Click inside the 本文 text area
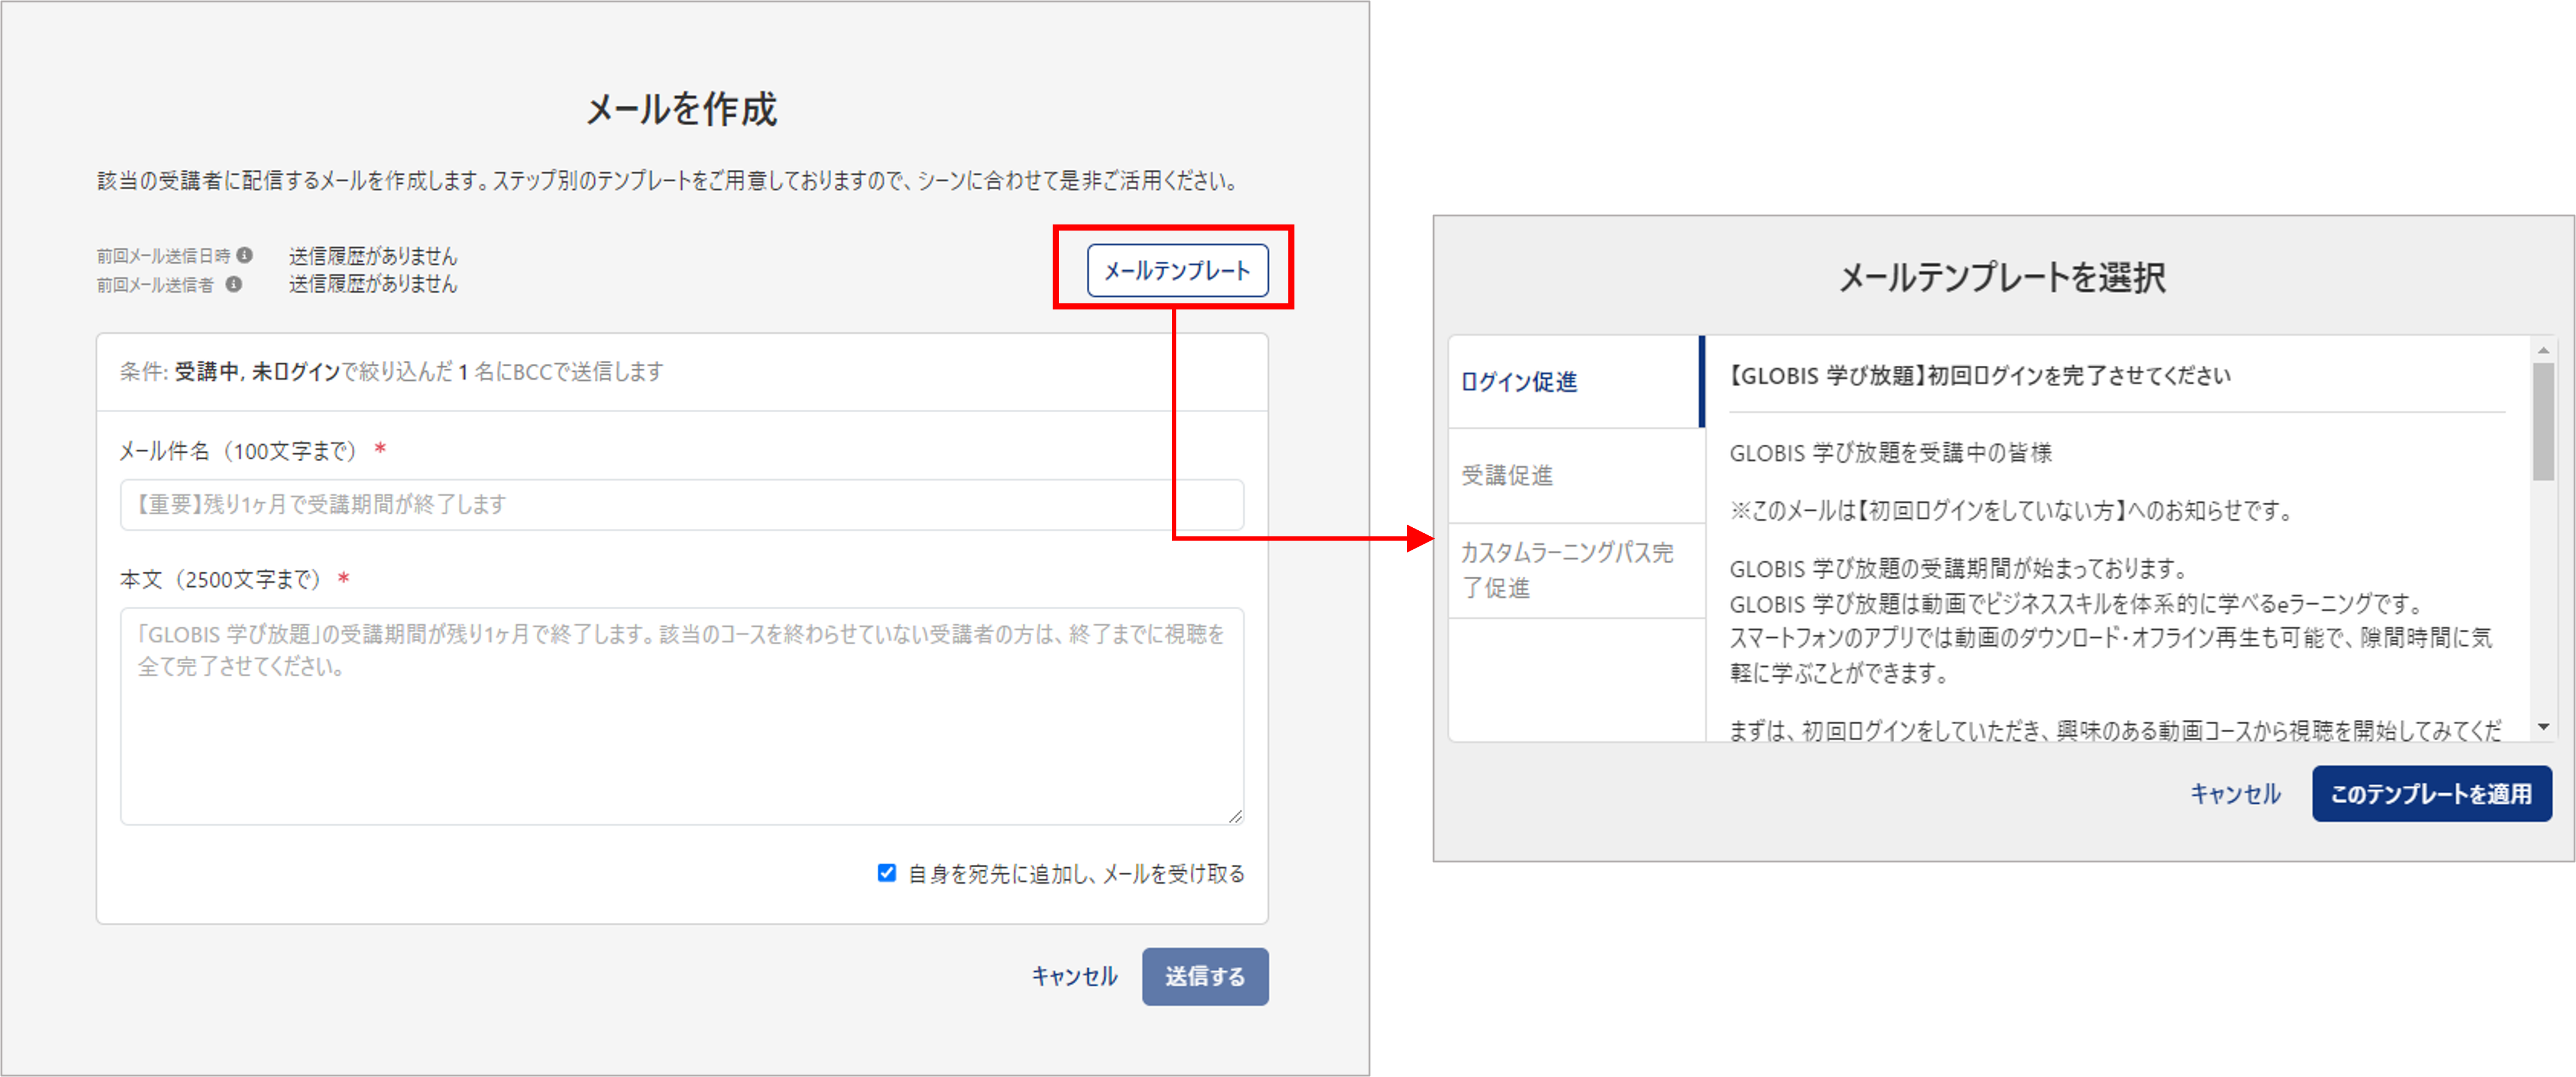This screenshot has width=2576, height=1077. click(682, 716)
